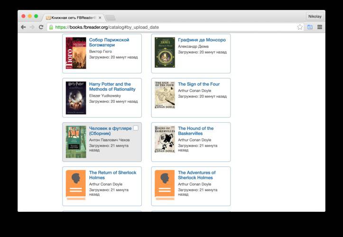Viewport: 343px width, 237px height.
Task: Click the blue extension icon beside the star
Action: pos(310,27)
